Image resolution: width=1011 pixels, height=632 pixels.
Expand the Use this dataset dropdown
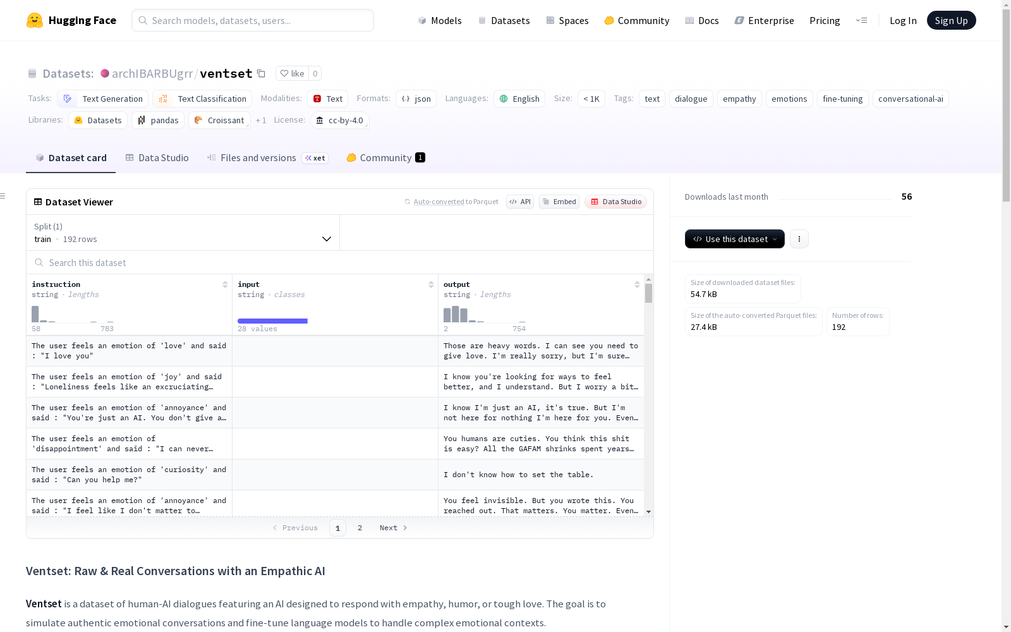pos(735,239)
